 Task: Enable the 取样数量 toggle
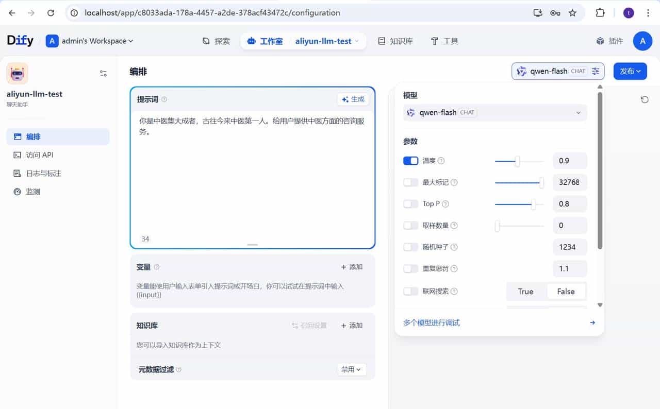tap(410, 226)
